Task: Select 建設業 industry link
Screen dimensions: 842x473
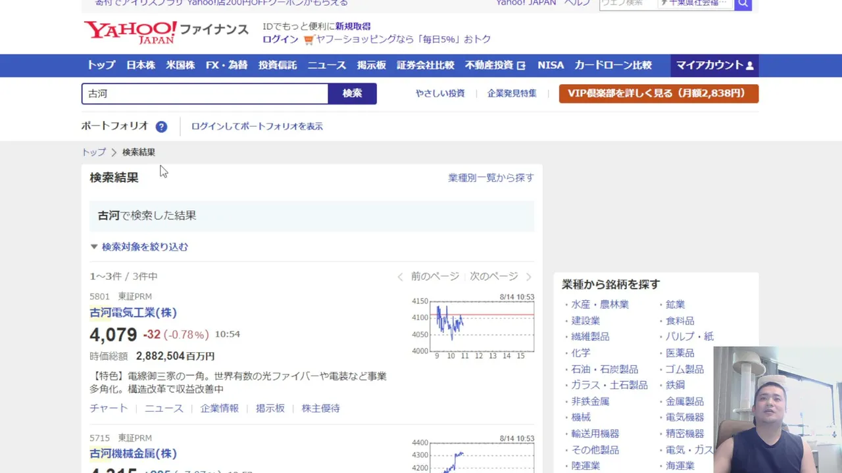Action: 585,321
